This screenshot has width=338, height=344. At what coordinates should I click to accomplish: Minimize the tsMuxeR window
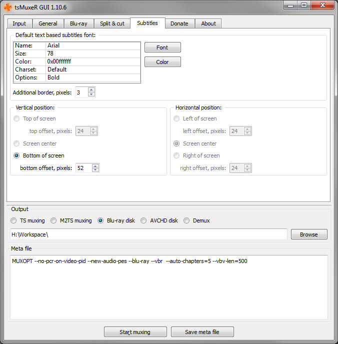(290, 5)
